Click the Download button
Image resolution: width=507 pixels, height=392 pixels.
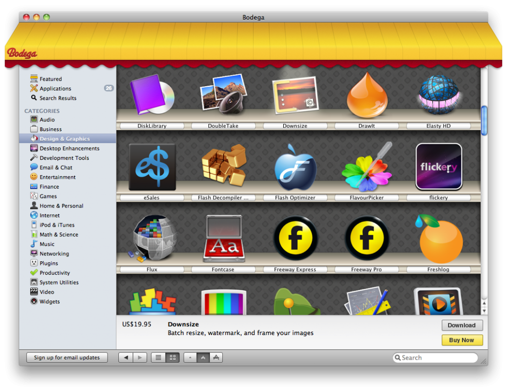(x=462, y=325)
